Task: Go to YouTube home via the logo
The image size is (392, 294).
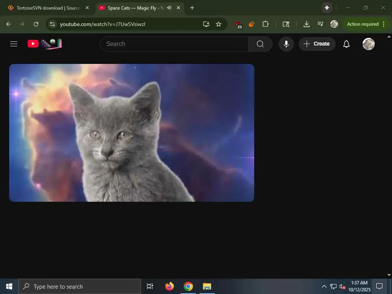Action: pyautogui.click(x=44, y=44)
